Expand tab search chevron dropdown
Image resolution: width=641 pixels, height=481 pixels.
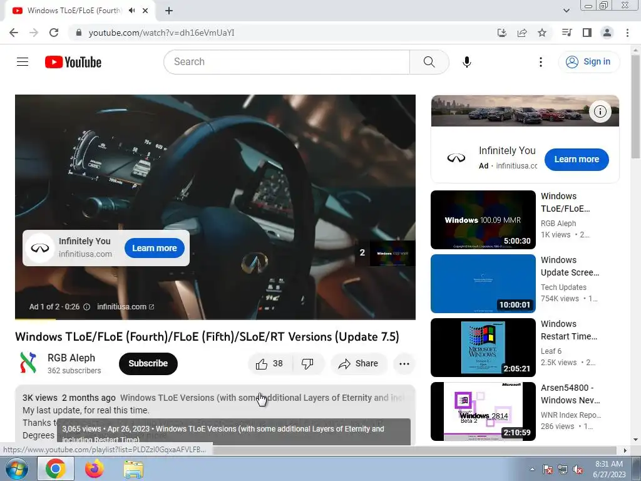coord(566,11)
